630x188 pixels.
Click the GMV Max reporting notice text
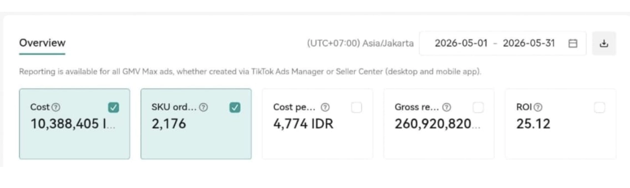pos(250,72)
